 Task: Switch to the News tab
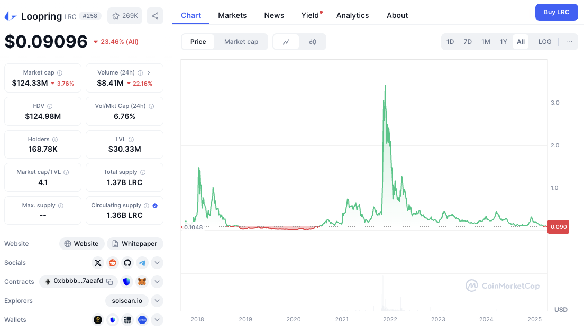point(274,15)
